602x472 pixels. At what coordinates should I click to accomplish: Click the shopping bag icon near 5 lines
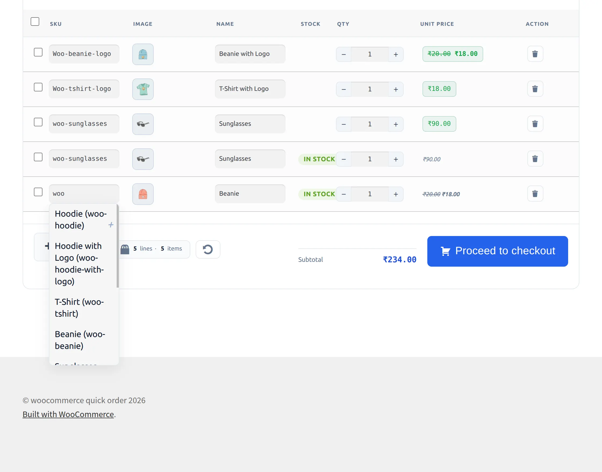point(125,249)
